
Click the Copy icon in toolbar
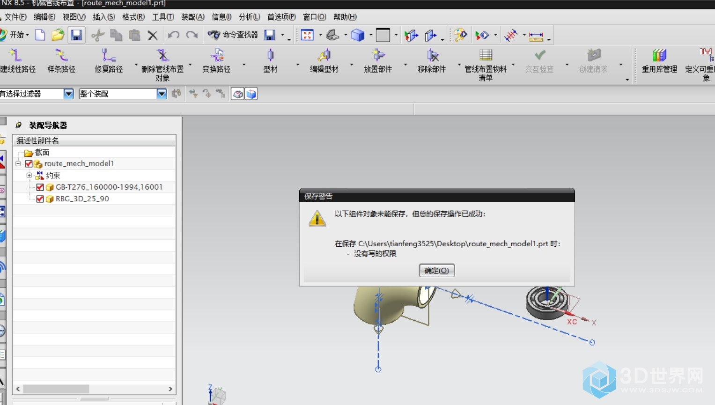(x=116, y=35)
